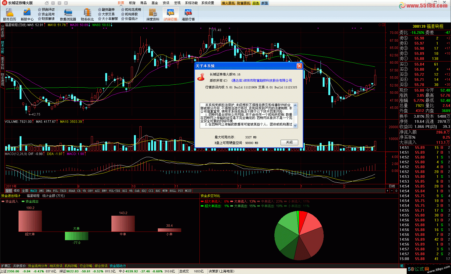Switch period using 日线 selector

(x=392, y=186)
